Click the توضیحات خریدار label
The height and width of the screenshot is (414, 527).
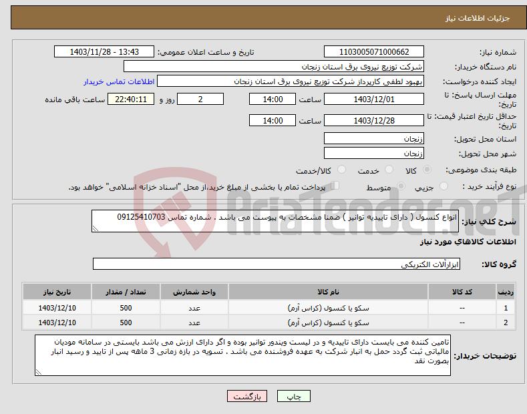[485, 355]
